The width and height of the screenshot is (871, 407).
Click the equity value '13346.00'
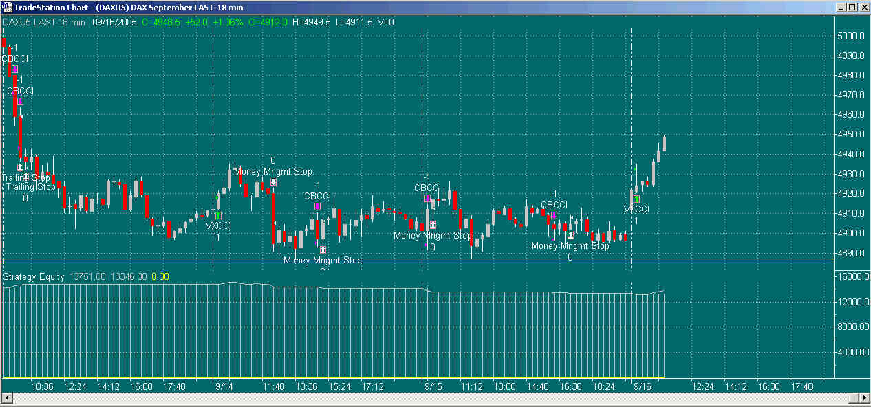(x=129, y=276)
